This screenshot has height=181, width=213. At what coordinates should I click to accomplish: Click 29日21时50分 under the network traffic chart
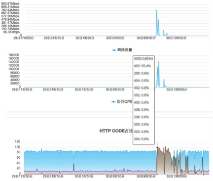54,38
